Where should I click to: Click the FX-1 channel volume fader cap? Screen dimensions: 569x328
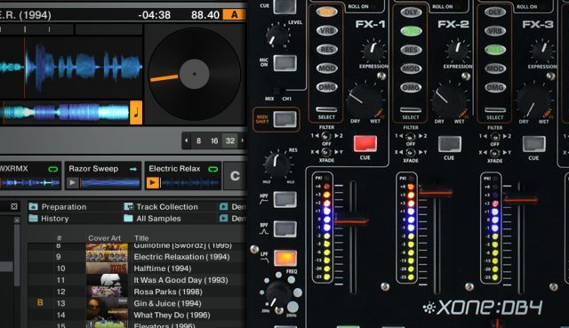pos(351,220)
